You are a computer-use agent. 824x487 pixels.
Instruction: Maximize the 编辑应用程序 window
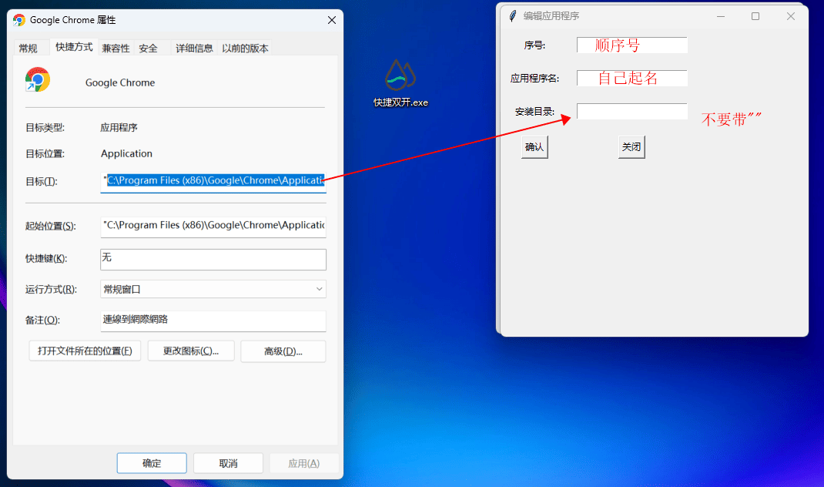(755, 16)
